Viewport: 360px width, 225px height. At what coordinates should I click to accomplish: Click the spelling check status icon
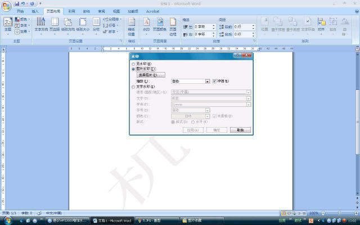(x=39, y=213)
